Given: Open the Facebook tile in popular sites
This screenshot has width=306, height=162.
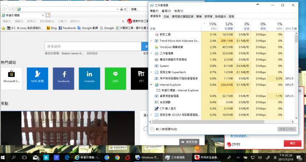Looking at the screenshot, I should (63, 79).
